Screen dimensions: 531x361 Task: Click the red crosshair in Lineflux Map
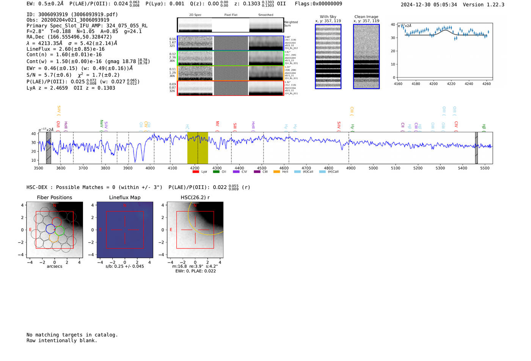click(x=125, y=230)
